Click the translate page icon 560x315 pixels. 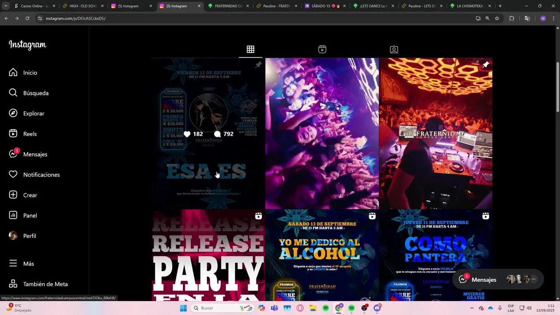pos(527,18)
